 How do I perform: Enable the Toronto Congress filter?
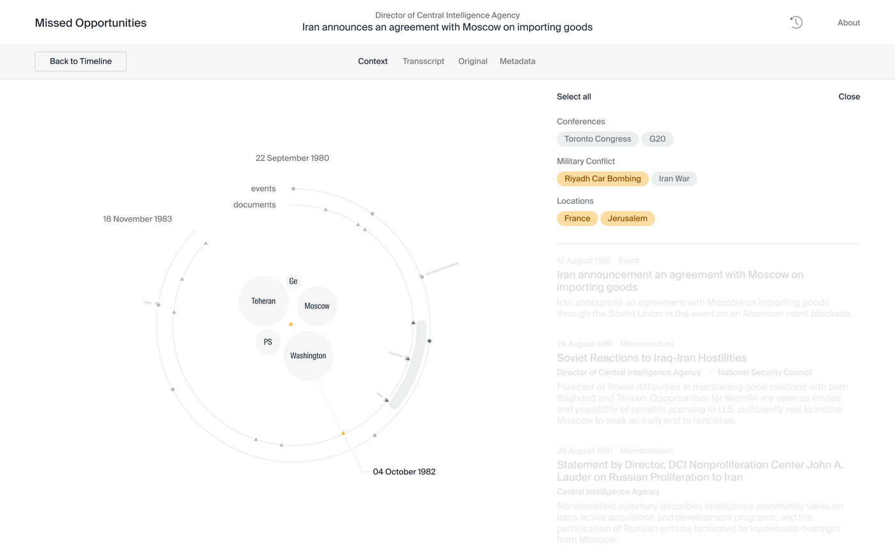click(597, 139)
